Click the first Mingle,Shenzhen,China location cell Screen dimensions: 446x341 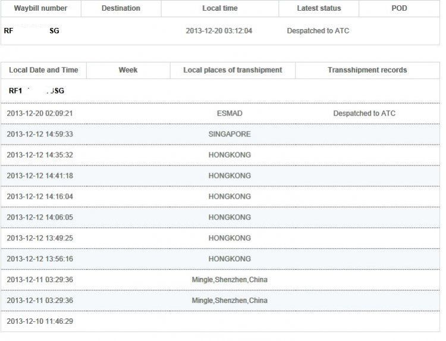pos(230,280)
